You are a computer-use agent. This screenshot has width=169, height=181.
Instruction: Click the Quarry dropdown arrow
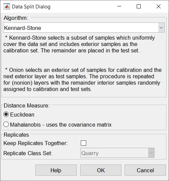pyautogui.click(x=151, y=153)
